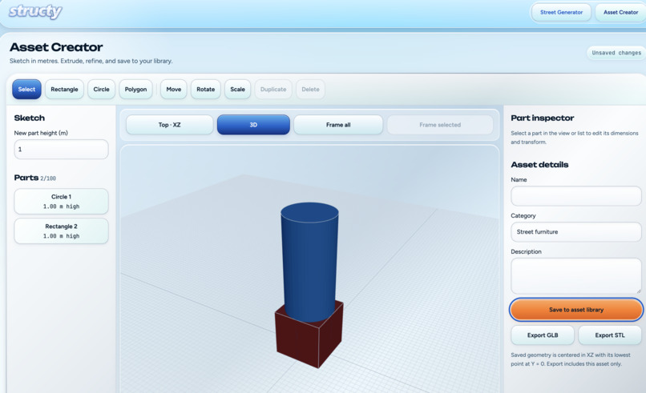Export the asset as GLB

tap(543, 335)
